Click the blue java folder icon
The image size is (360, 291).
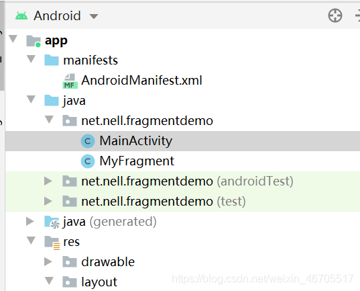(x=52, y=101)
